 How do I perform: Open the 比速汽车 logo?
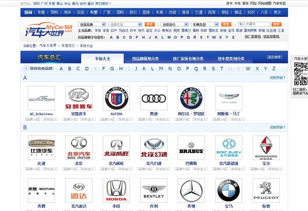pyautogui.click(x=41, y=148)
